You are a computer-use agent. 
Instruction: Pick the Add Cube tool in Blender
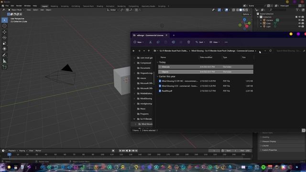pos(4,67)
